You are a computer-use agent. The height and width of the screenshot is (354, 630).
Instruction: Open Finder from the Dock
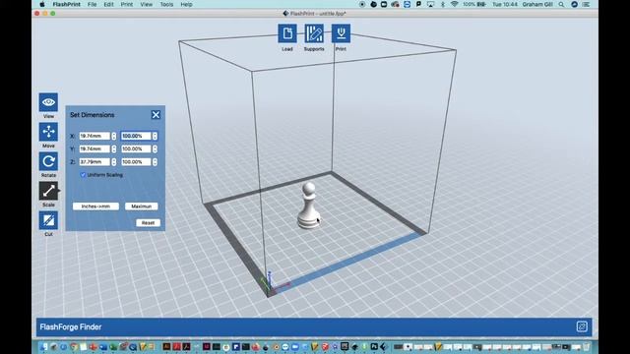pos(44,347)
